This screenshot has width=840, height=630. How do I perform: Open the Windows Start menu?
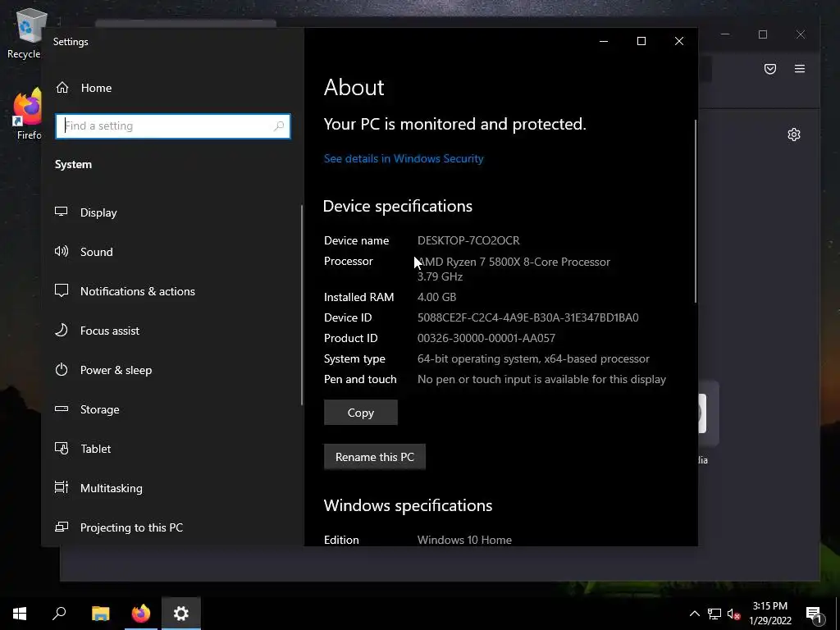pos(20,614)
